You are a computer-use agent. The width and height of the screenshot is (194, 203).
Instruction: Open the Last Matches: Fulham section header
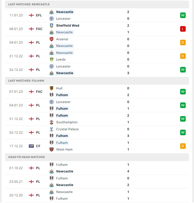point(97,81)
